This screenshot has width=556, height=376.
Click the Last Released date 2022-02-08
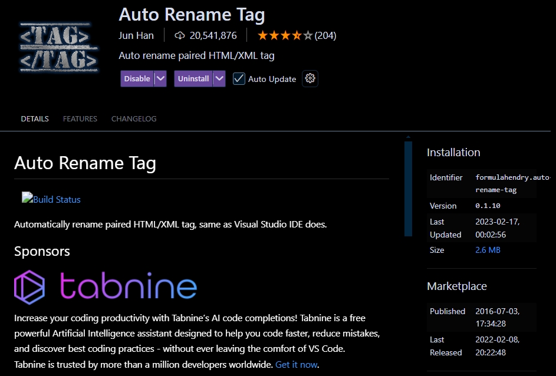[x=497, y=346]
